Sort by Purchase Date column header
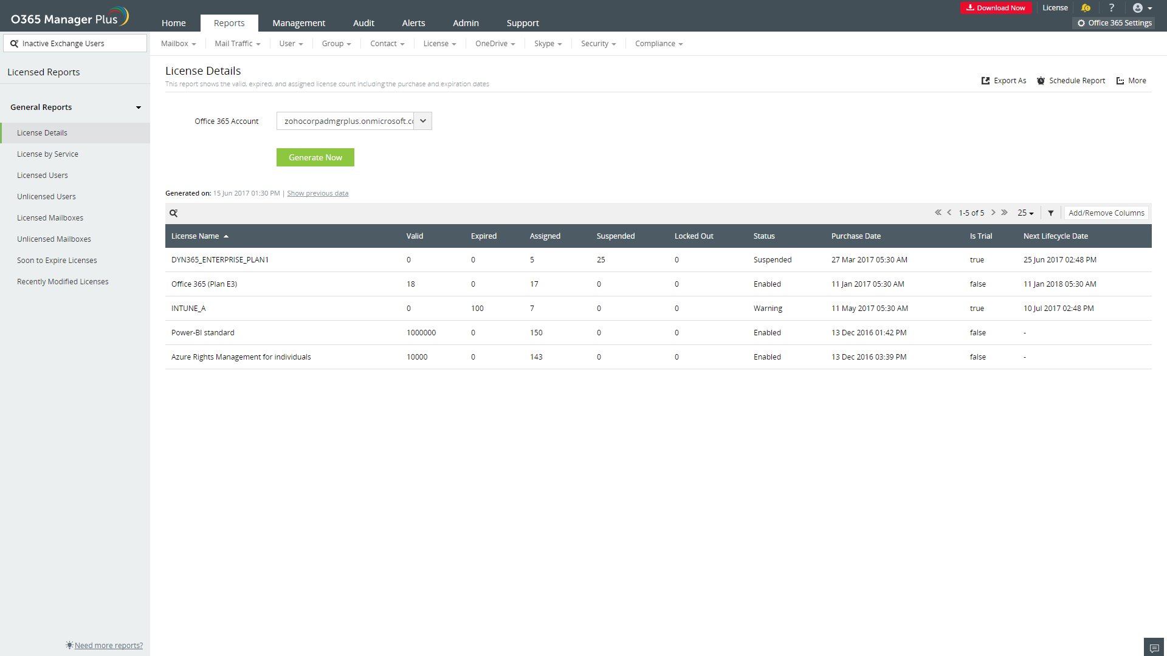The image size is (1167, 656). (x=856, y=236)
